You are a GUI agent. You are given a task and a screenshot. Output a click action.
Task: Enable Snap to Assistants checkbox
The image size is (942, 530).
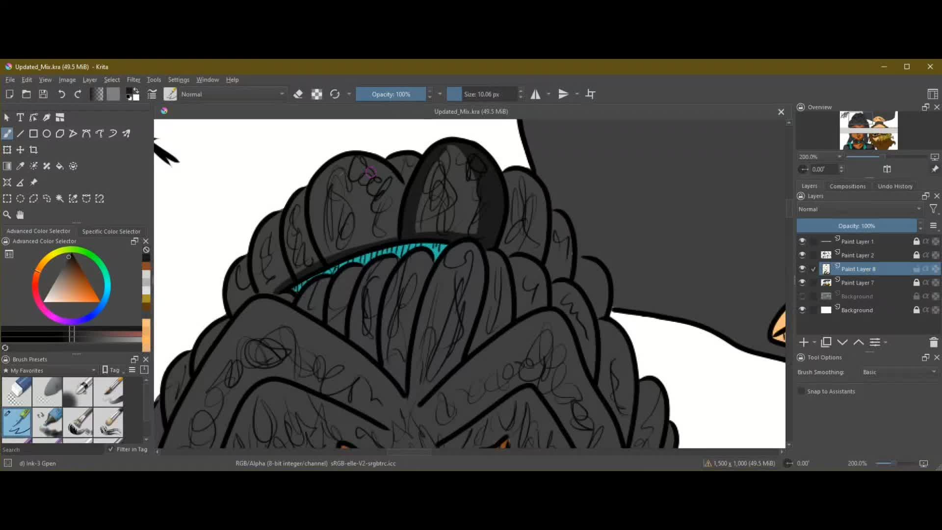802,391
